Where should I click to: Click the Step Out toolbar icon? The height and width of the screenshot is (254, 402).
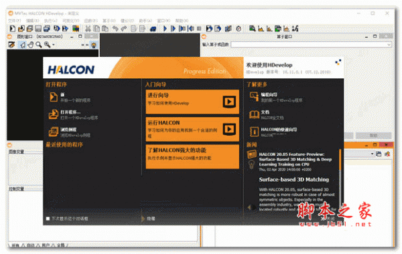point(191,28)
